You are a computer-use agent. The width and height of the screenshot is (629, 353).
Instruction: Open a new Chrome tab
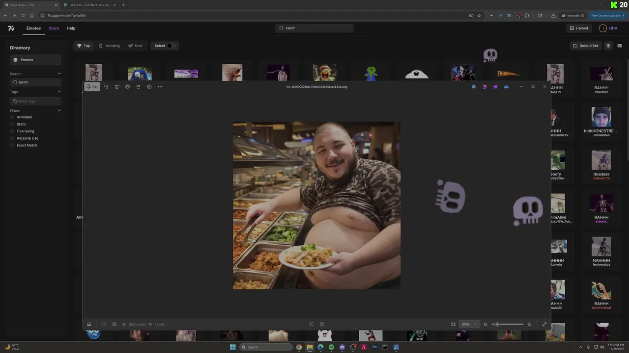123,5
